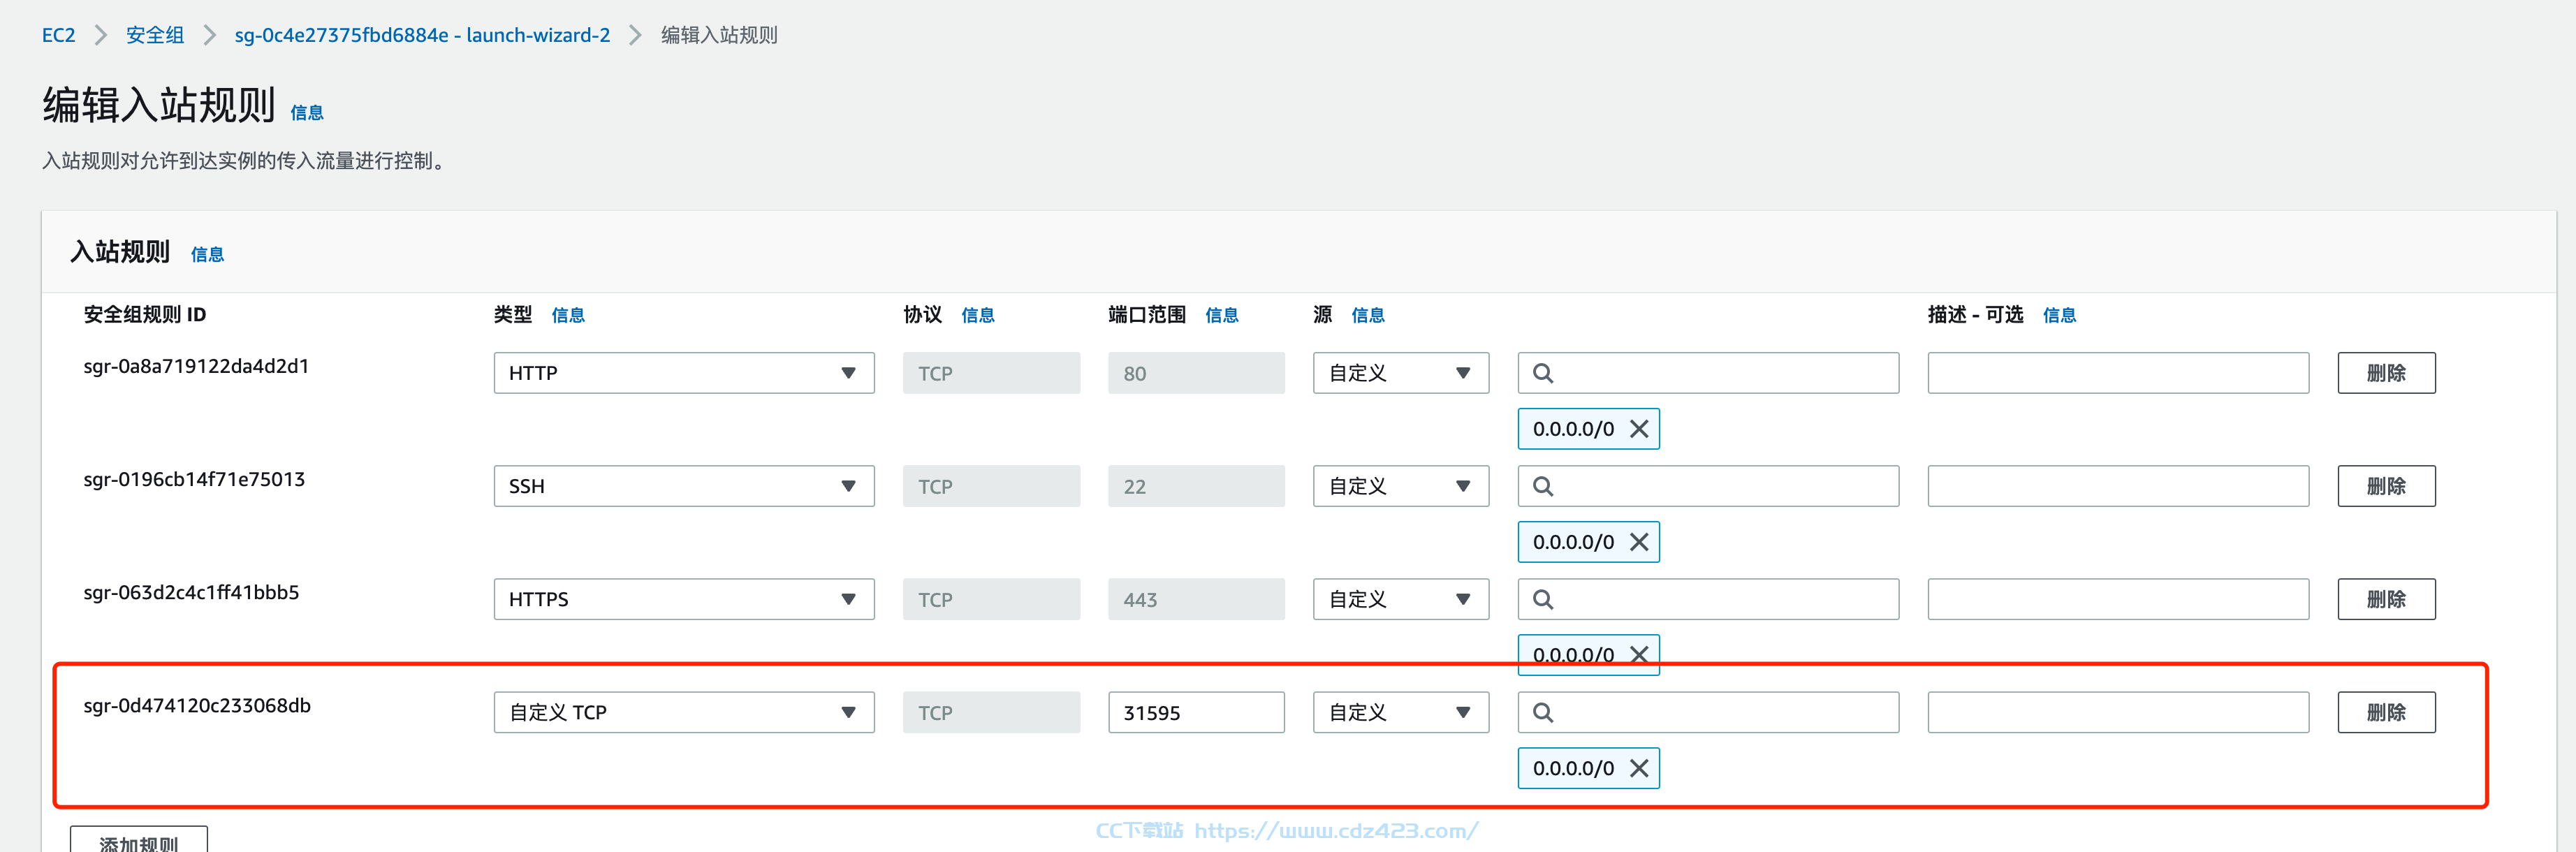
Task: Click disabled port field showing 22
Action: (1196, 486)
